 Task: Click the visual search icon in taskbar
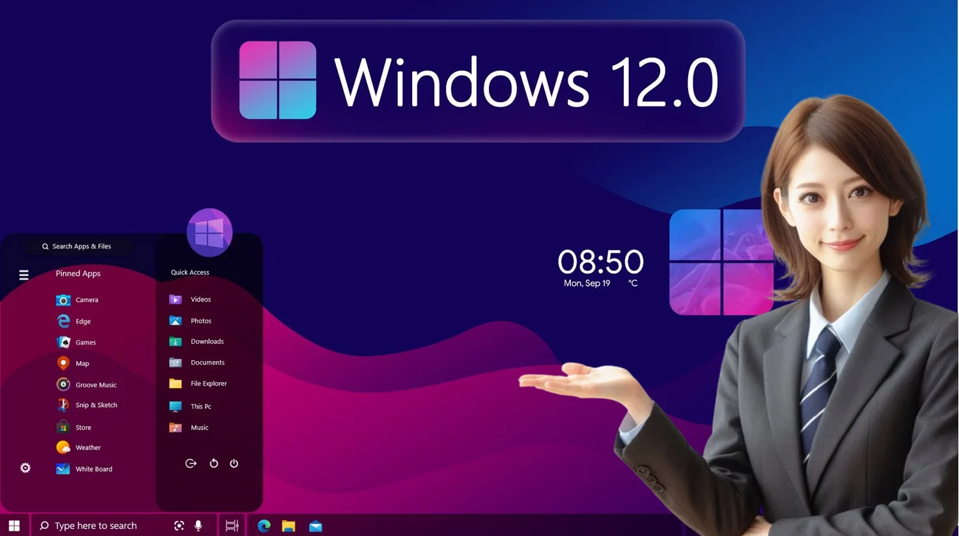(179, 526)
